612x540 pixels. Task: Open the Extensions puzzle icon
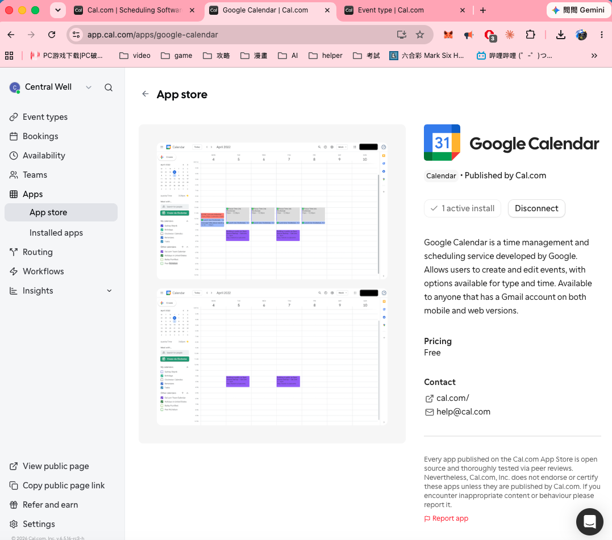tap(530, 35)
